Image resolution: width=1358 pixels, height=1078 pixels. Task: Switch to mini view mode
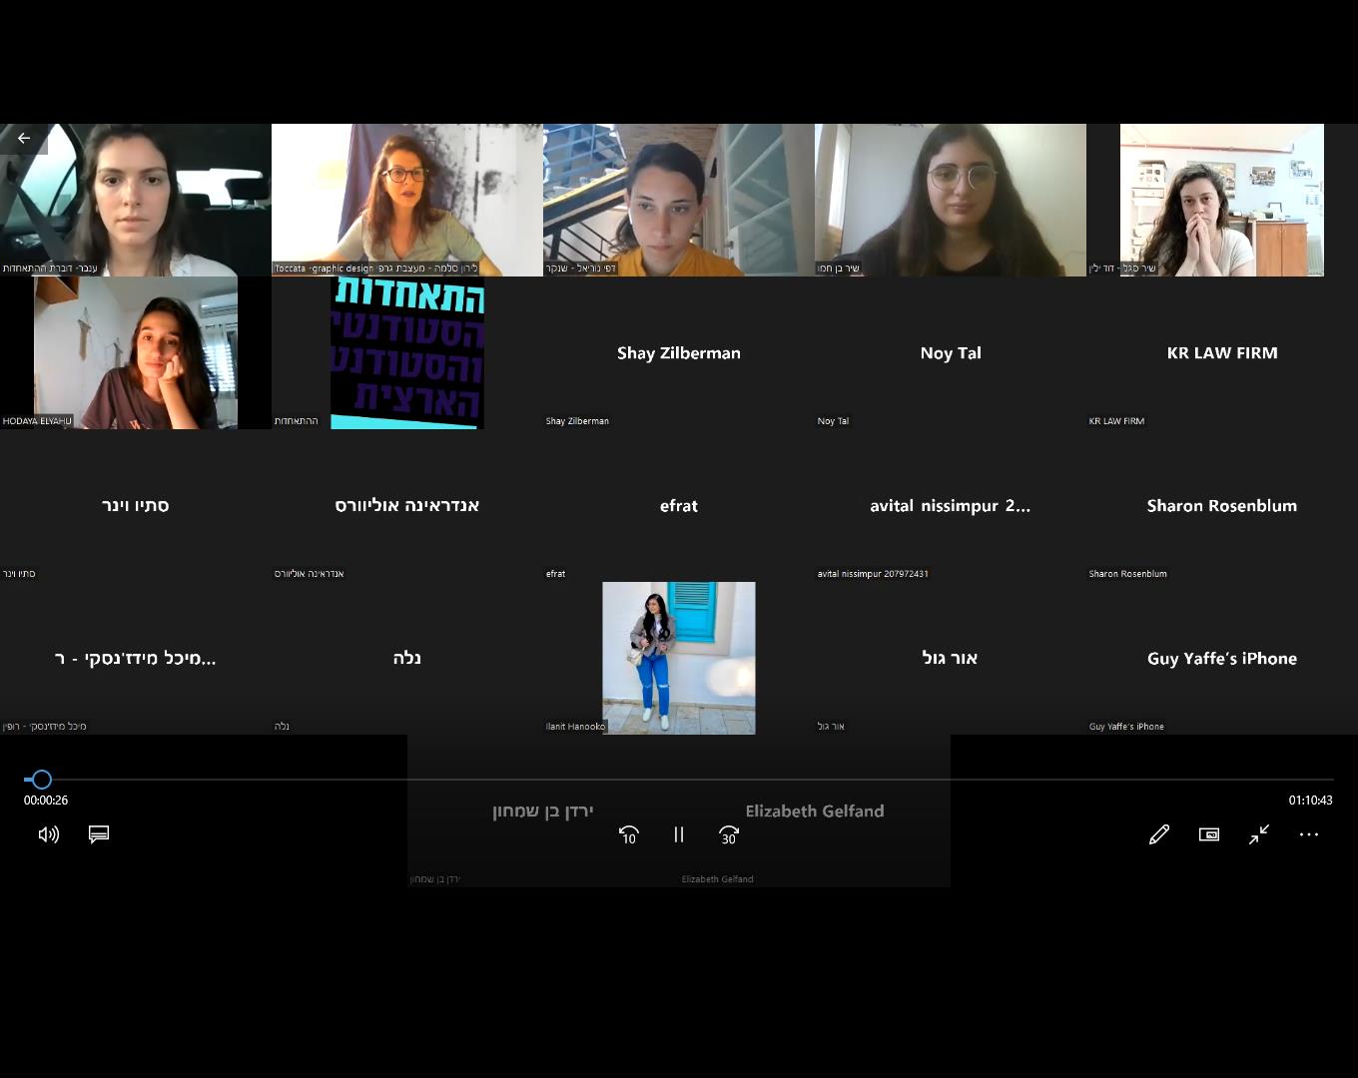1209,834
